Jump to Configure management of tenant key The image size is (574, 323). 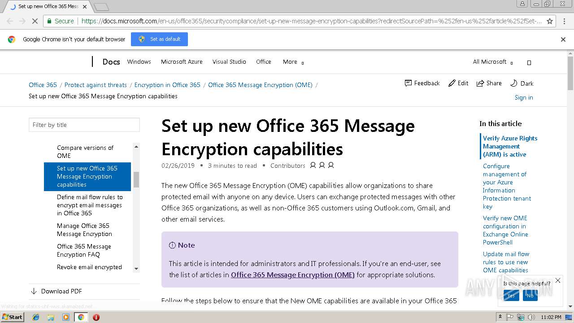coord(507,186)
